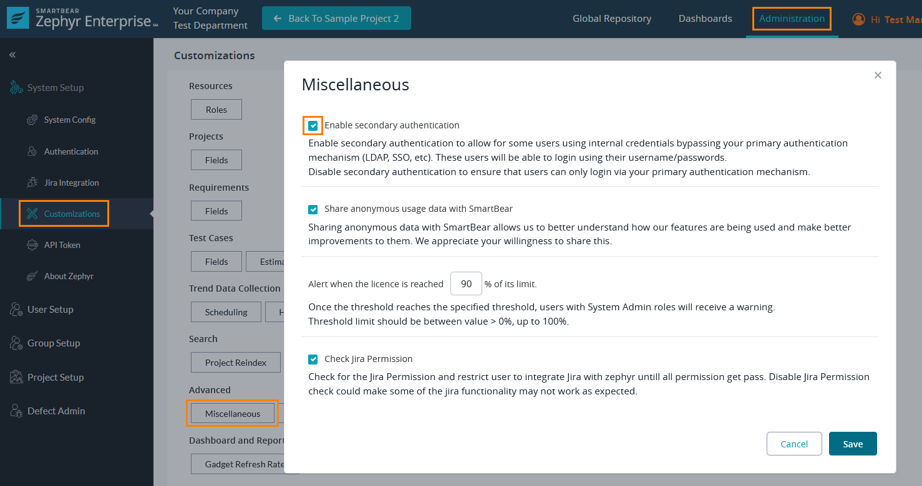Screen dimensions: 922x486
Task: Expand the User Setup section
Action: [x=50, y=309]
